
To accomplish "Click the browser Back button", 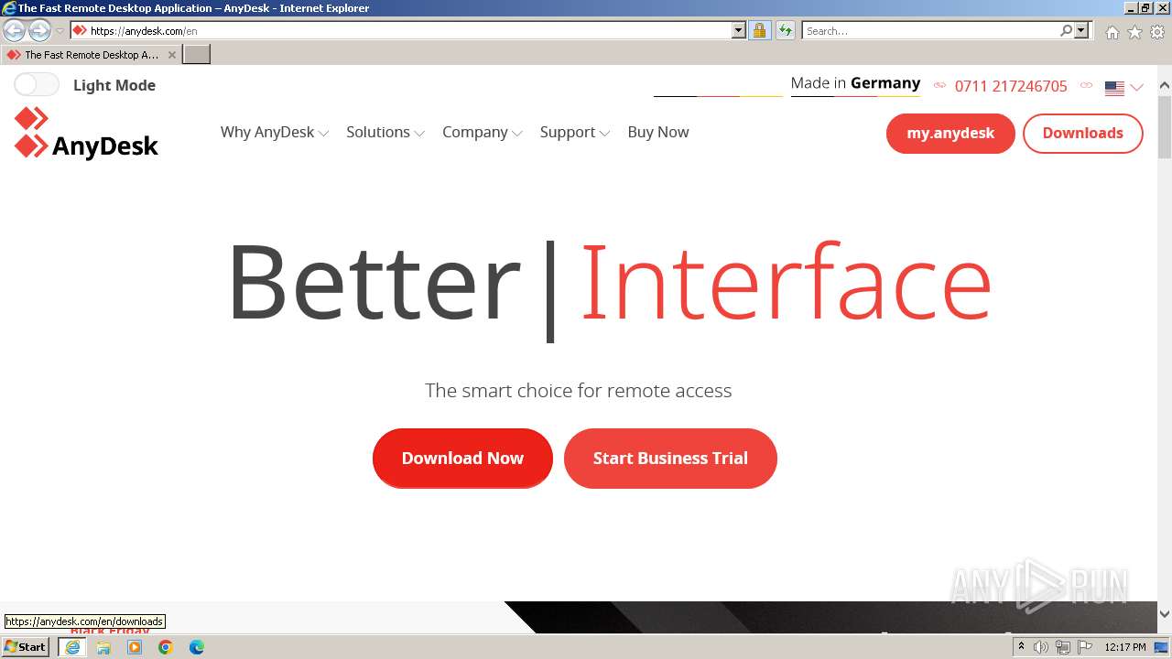I will coord(15,31).
